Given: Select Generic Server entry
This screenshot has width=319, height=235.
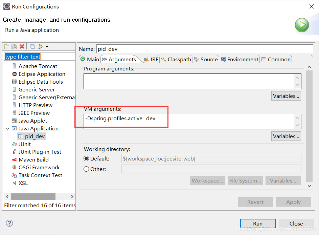Looking at the screenshot, I should coord(37,90).
